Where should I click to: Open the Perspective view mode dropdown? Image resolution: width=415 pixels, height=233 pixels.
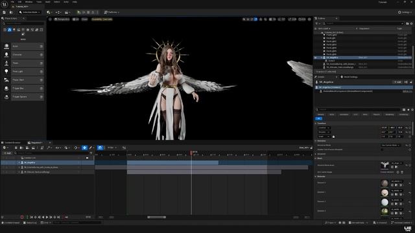pyautogui.click(x=62, y=19)
